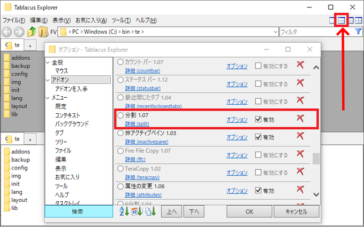
Task: Collapse the 全般 tree node
Action: pos(48,62)
